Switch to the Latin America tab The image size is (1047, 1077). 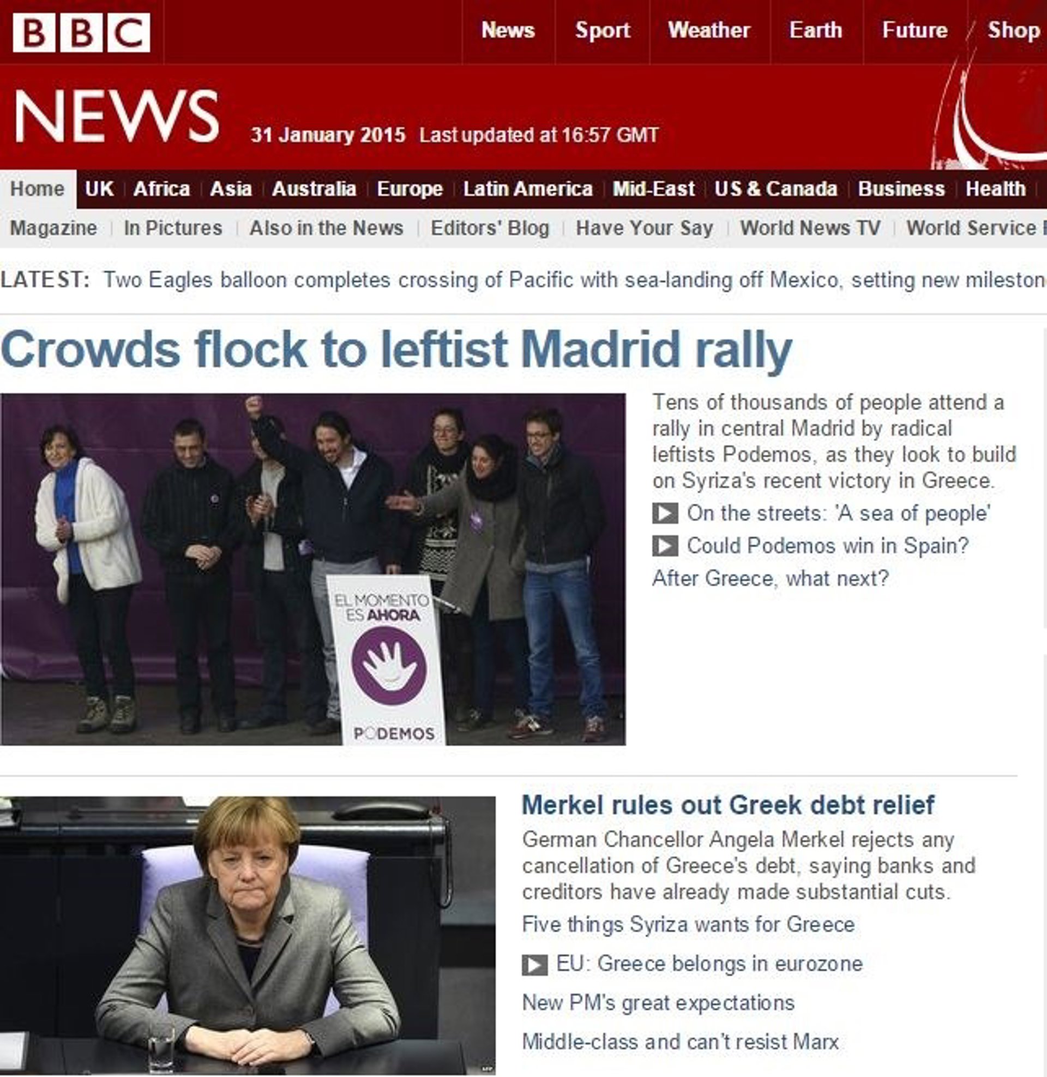click(528, 189)
